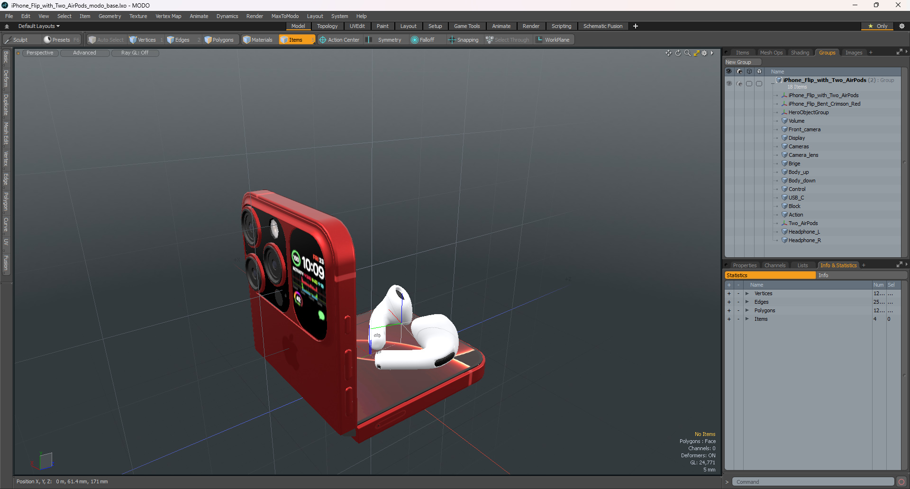Toggle visibility eye of iPhone_Flip group
Viewport: 910px width, 489px height.
(729, 83)
